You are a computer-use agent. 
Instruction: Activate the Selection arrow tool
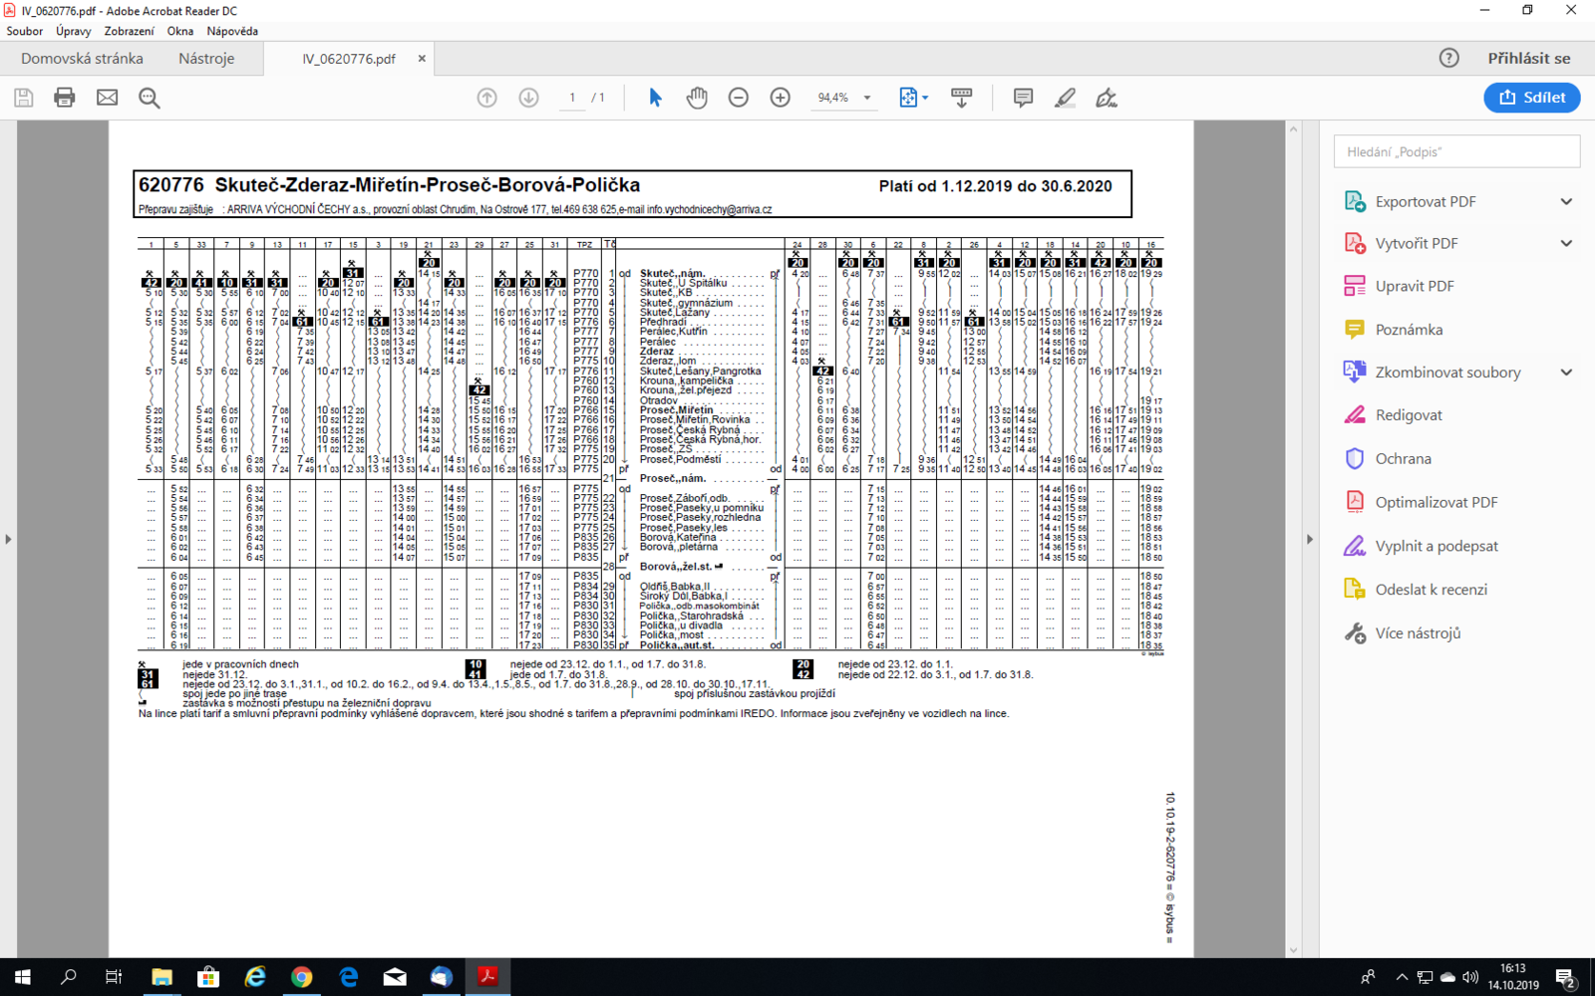coord(655,98)
